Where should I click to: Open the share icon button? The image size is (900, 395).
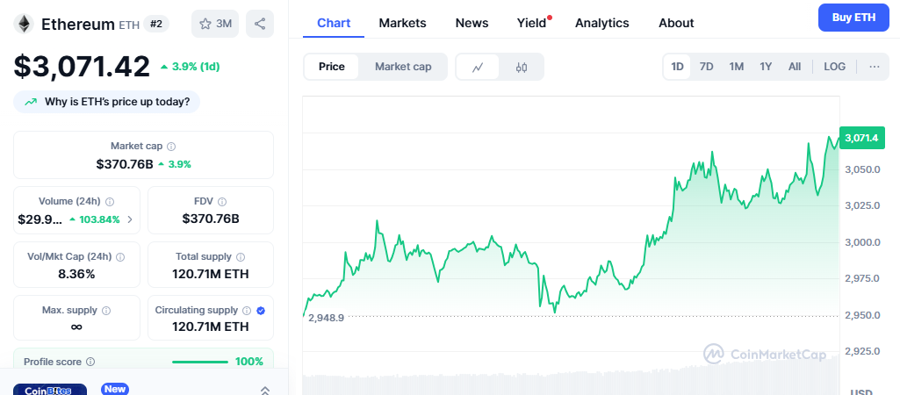click(x=259, y=24)
